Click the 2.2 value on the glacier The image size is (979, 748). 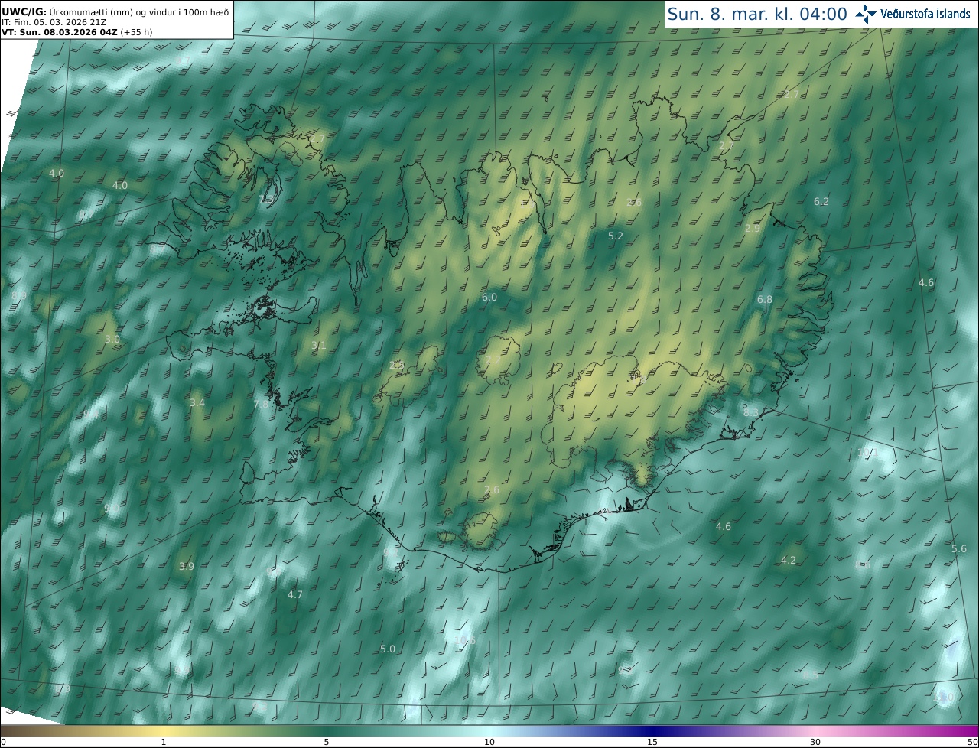pos(493,360)
